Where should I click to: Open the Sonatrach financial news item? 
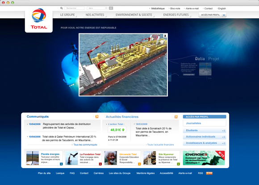(x=154, y=132)
